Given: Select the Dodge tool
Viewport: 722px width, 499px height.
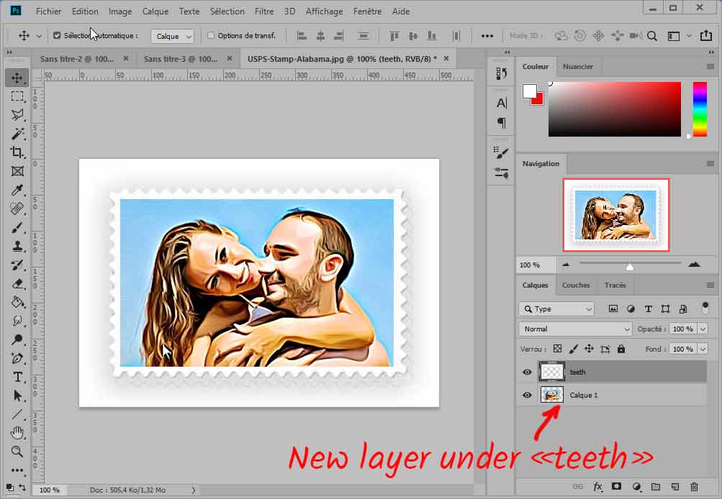Looking at the screenshot, I should 17,340.
